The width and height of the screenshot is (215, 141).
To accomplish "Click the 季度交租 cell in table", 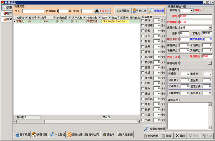I will click(x=94, y=21).
